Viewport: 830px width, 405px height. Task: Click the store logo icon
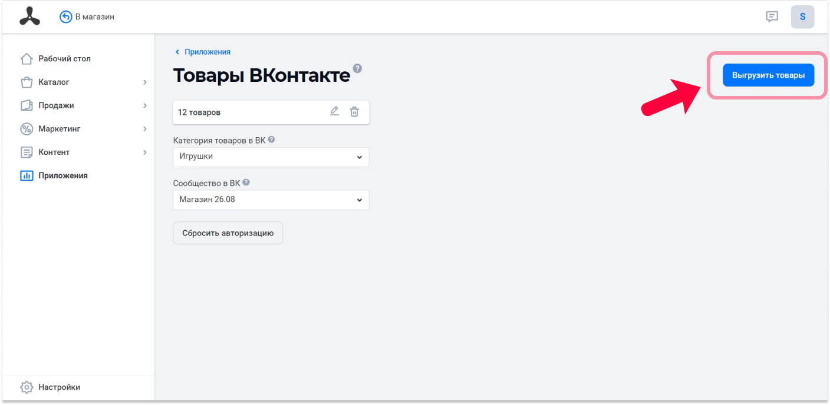tap(29, 17)
